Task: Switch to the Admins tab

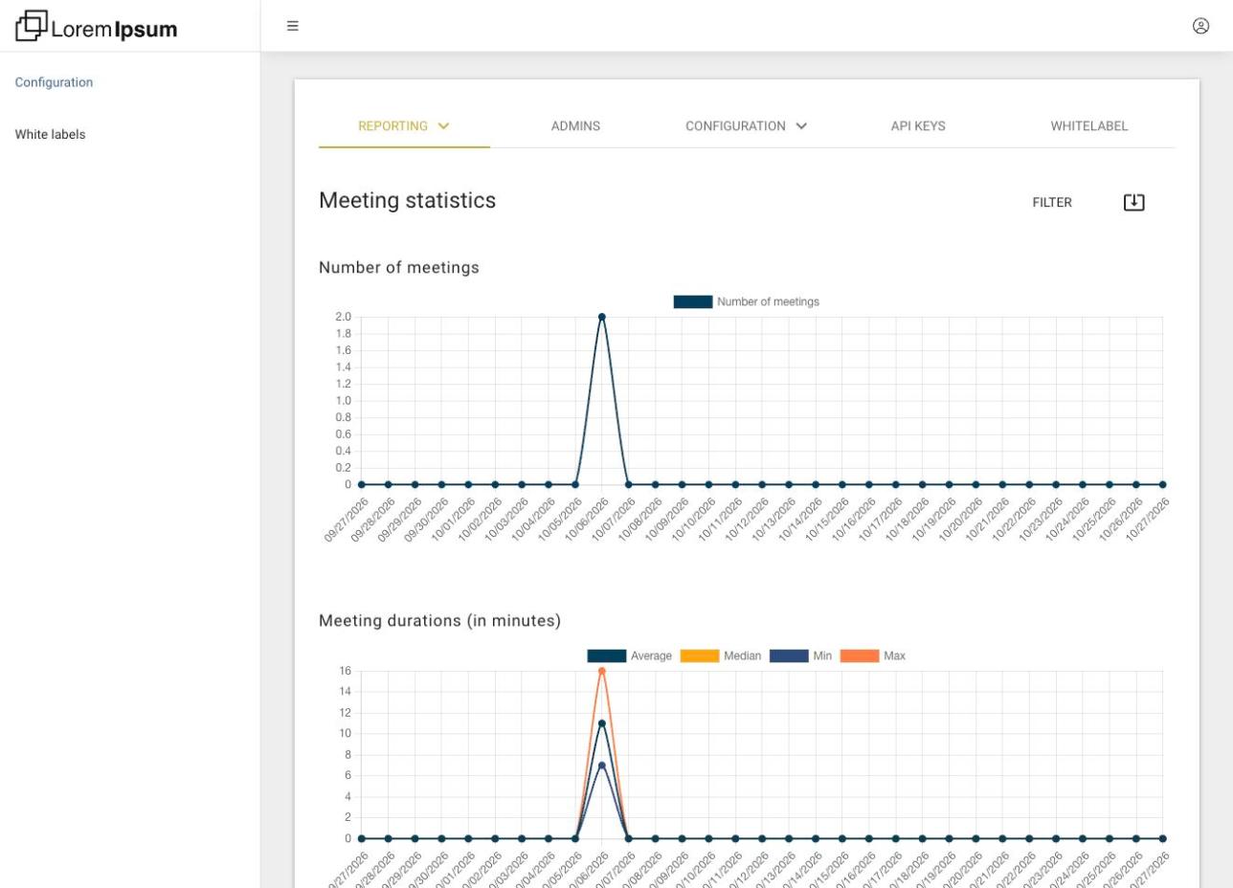Action: (x=575, y=126)
